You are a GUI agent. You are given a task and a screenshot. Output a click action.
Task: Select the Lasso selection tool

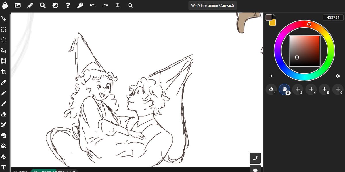[4, 50]
